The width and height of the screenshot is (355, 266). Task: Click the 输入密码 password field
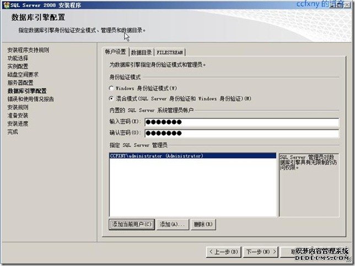[242, 122]
